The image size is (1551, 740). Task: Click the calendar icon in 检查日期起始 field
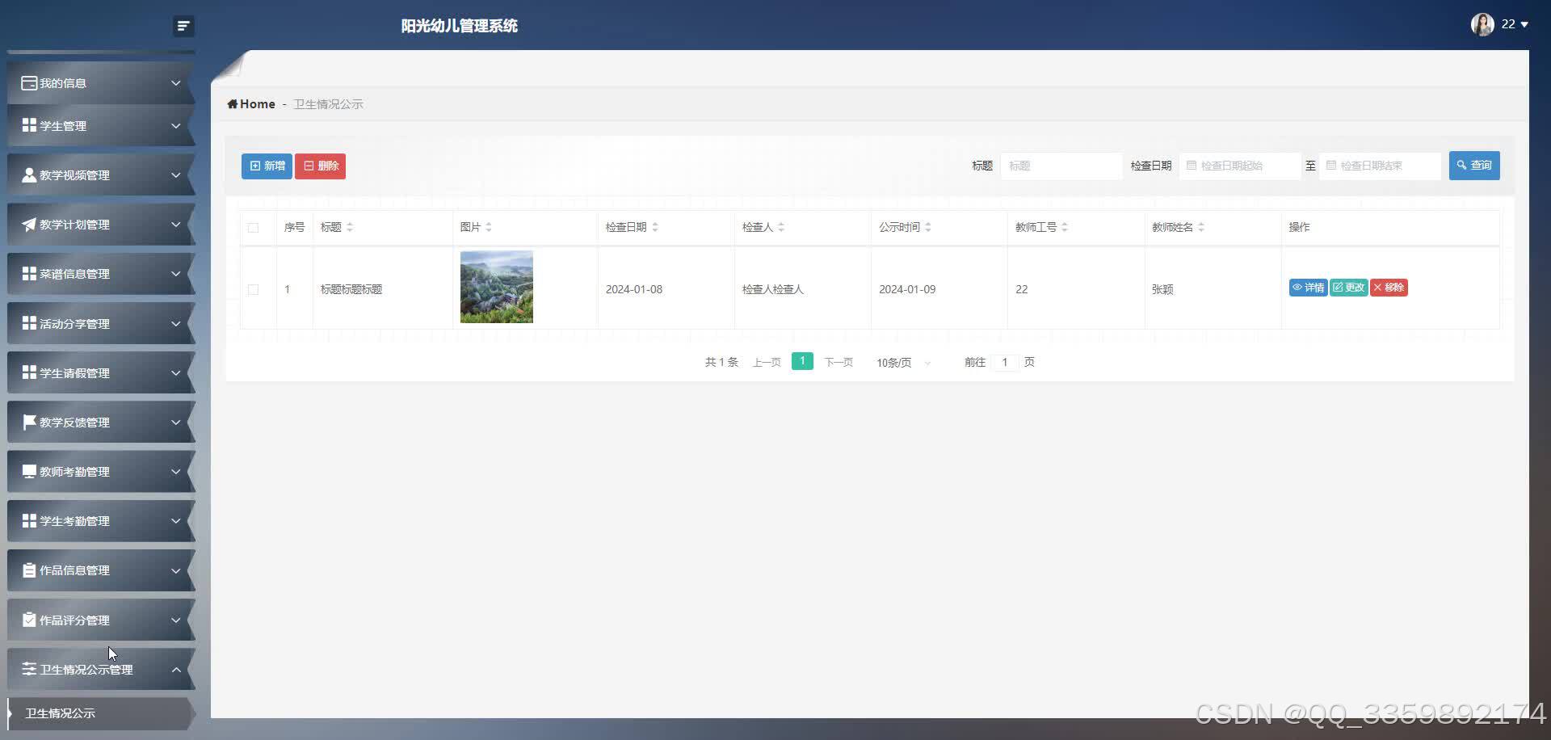(x=1192, y=166)
